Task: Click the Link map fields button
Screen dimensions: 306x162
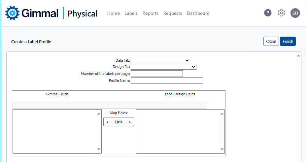Action: click(x=119, y=122)
